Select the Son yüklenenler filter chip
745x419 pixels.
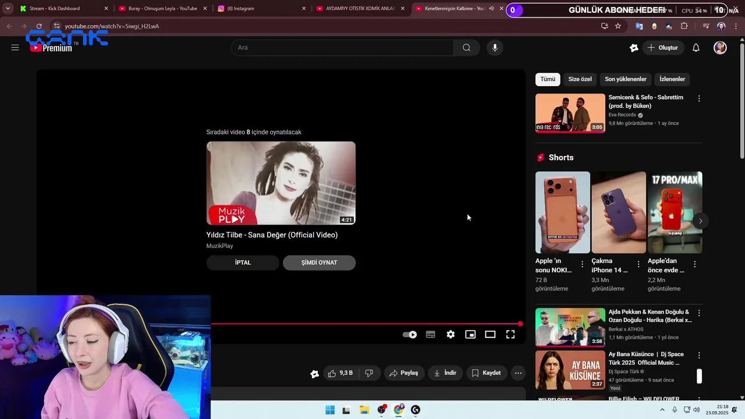point(626,79)
